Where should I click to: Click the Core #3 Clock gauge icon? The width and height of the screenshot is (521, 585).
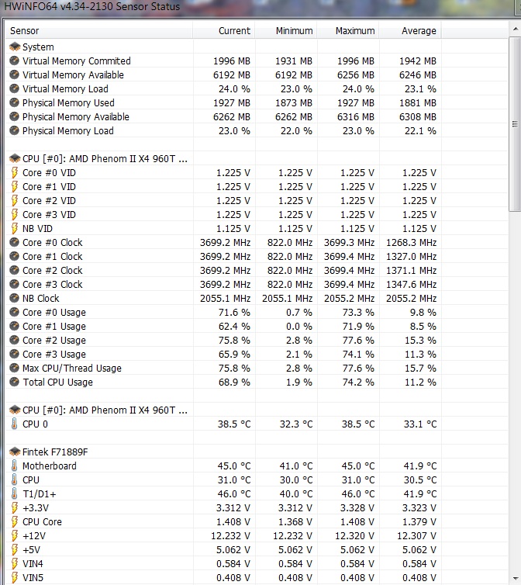tap(14, 284)
